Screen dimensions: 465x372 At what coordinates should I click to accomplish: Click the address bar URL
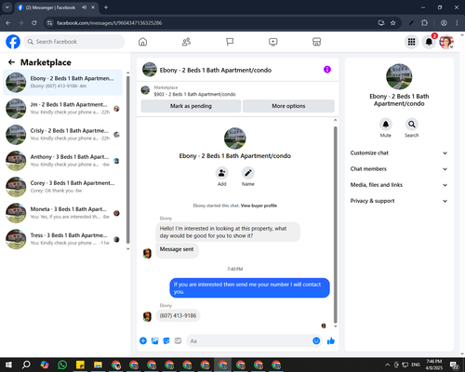tap(109, 23)
